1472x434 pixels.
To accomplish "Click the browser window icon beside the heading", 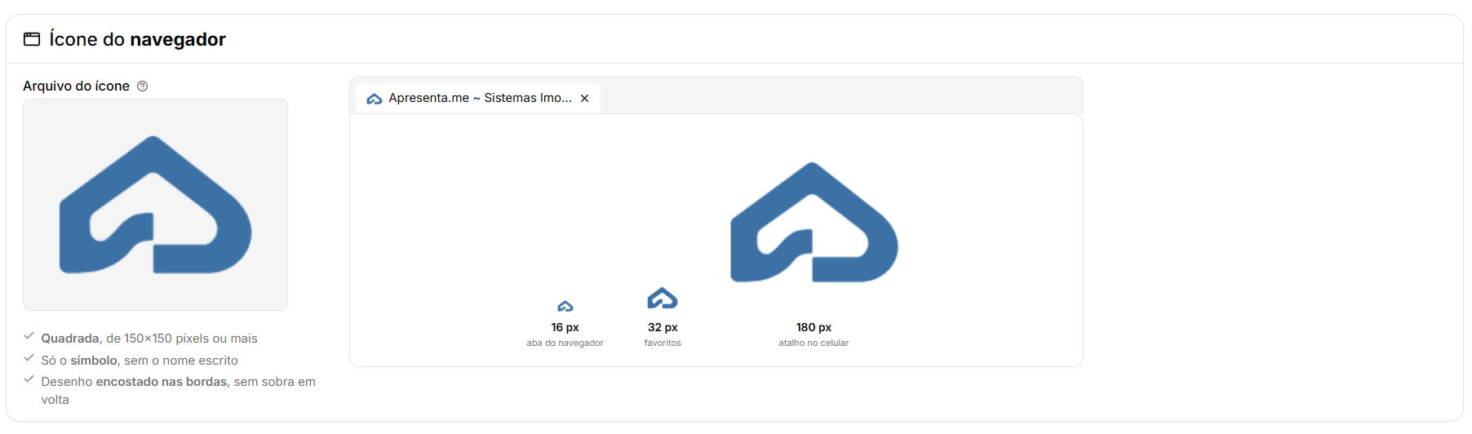I will [x=32, y=39].
